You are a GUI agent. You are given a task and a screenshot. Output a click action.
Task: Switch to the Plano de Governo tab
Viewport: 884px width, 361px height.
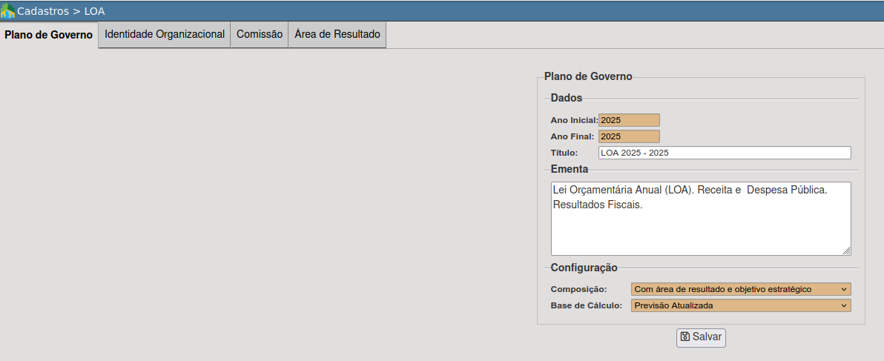49,35
